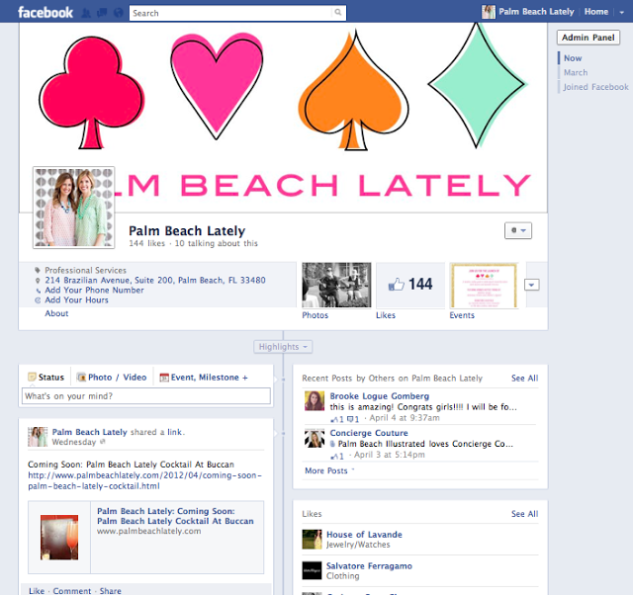Click the Status composer icon
Image resolution: width=633 pixels, height=595 pixels.
32,377
